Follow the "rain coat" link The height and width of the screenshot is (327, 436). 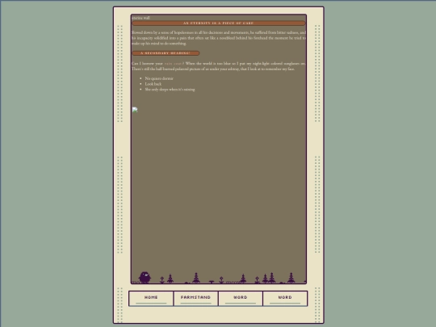pos(173,64)
